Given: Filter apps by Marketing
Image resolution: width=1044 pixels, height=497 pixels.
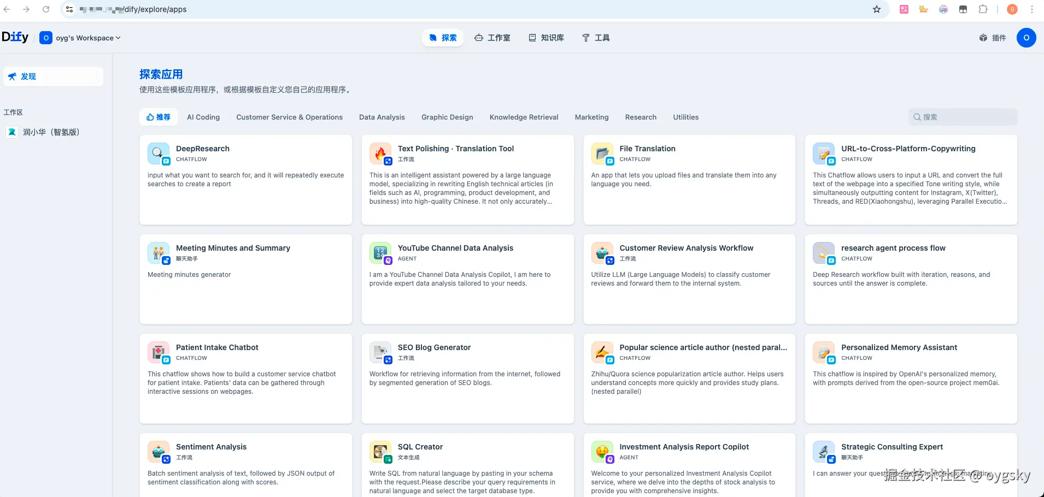Looking at the screenshot, I should click(x=591, y=117).
